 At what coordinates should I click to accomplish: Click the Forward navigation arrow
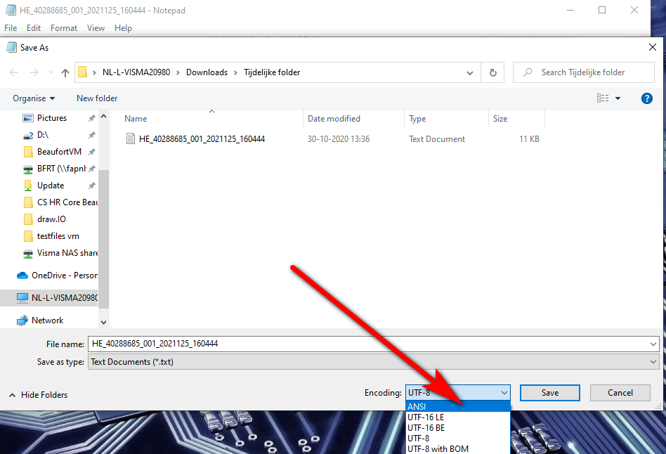coord(34,72)
